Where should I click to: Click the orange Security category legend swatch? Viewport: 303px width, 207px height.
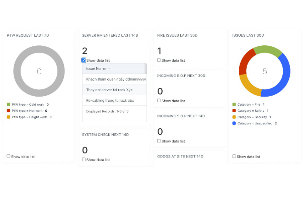234,117
